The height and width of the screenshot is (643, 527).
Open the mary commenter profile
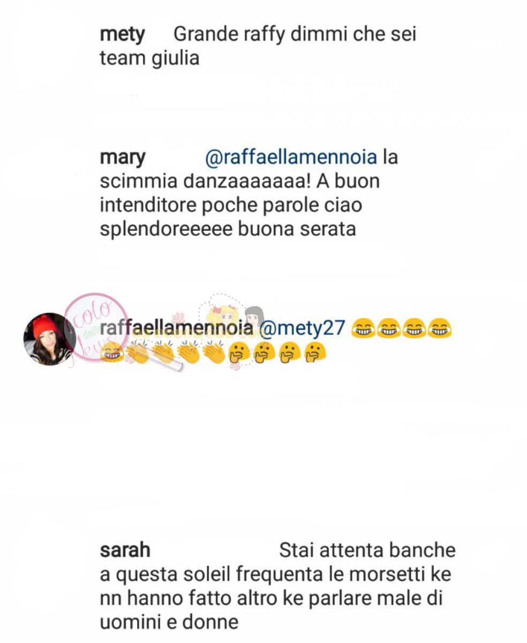[x=122, y=159]
